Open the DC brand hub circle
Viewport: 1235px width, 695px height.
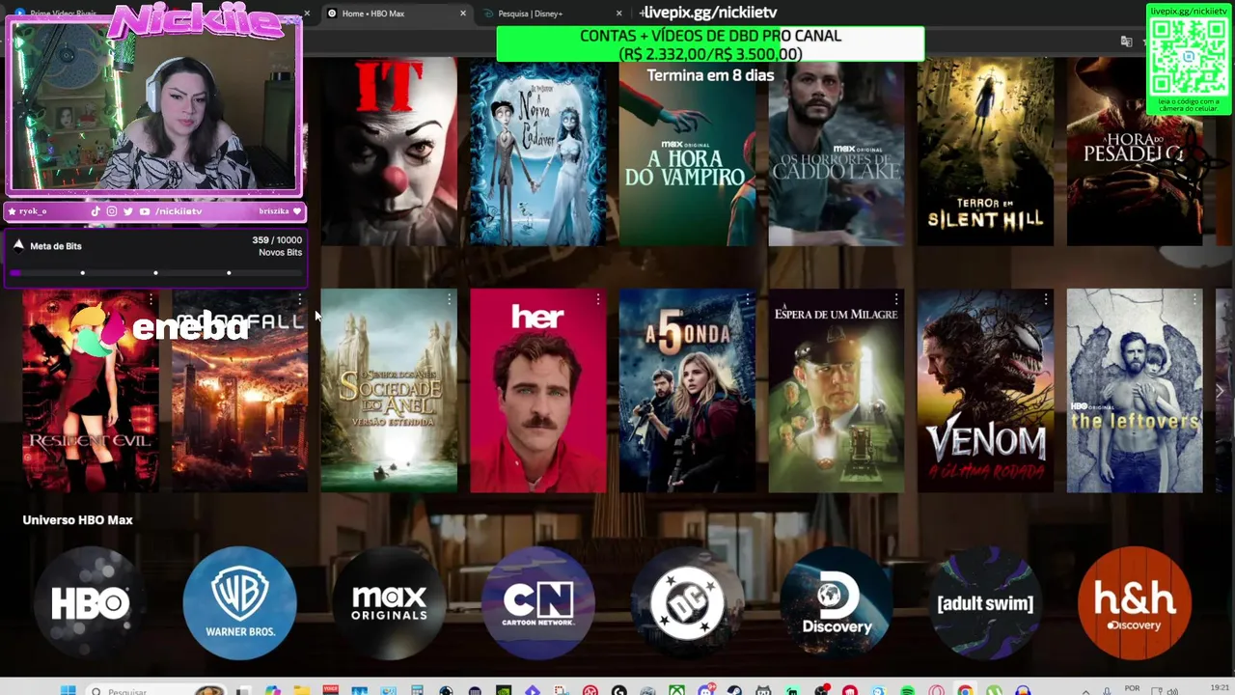click(687, 603)
